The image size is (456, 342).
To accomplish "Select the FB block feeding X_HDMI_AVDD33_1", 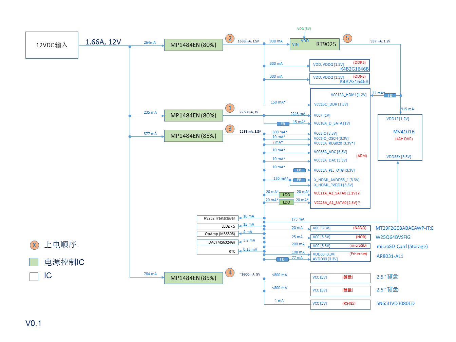I will click(x=299, y=180).
